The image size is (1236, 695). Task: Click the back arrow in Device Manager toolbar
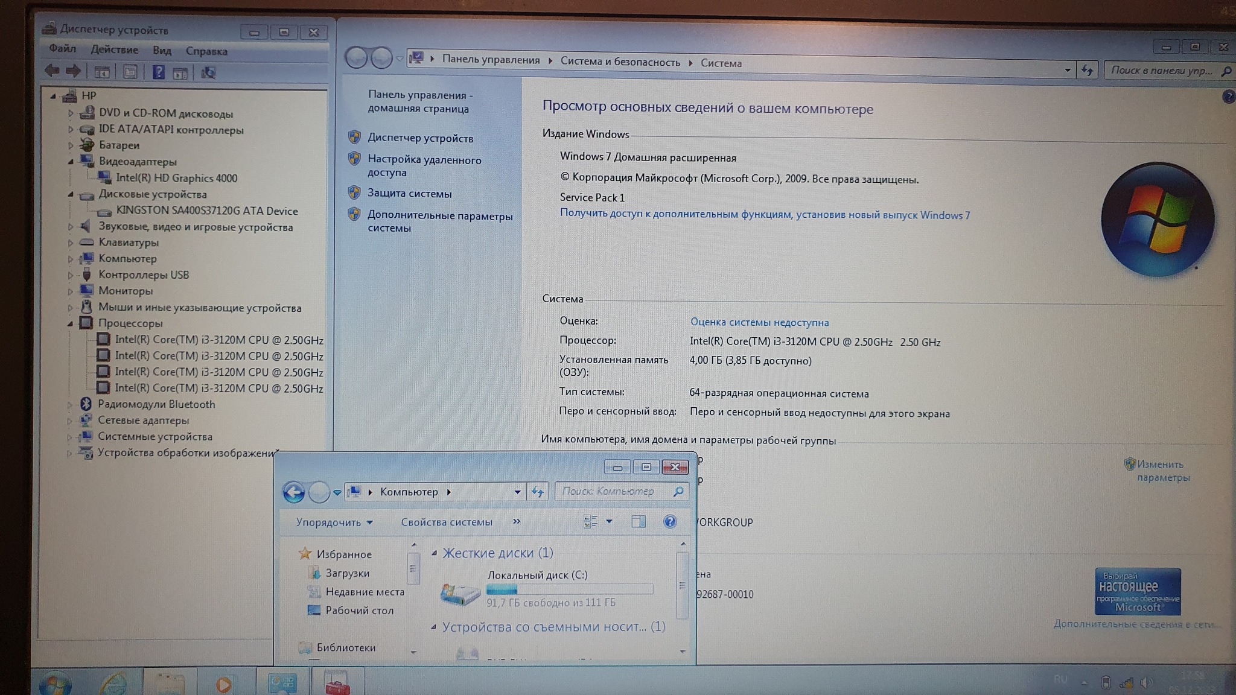52,71
